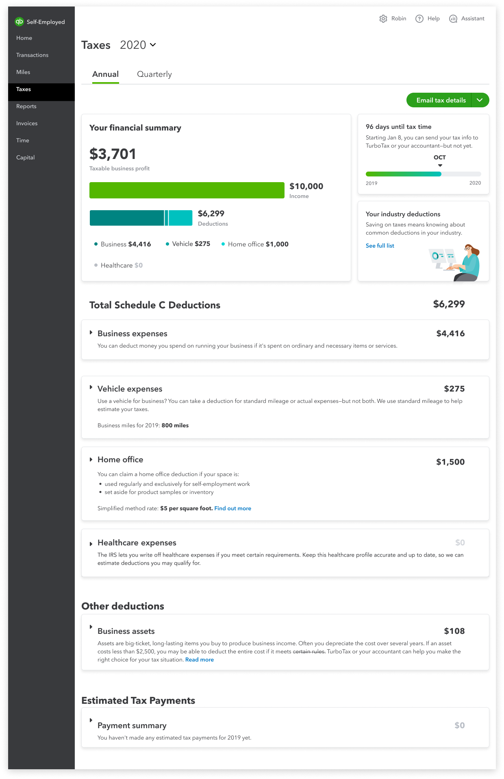Click the Home office $1,000 legend item
Viewport: 504px width, 779px height.
point(255,244)
